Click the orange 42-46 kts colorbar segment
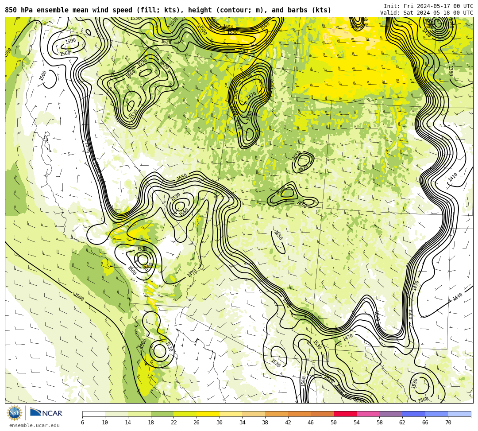 point(299,414)
